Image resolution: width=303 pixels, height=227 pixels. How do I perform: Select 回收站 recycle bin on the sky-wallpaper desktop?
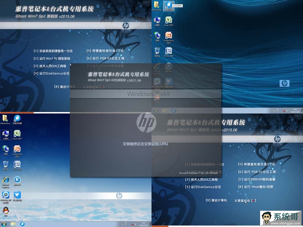[x=6, y=166]
